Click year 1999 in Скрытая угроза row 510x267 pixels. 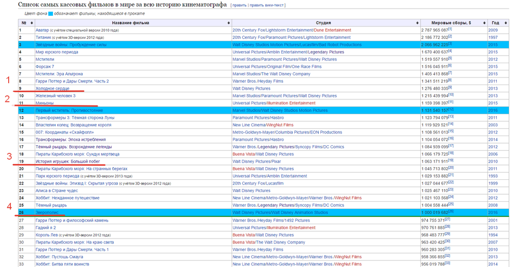493,183
